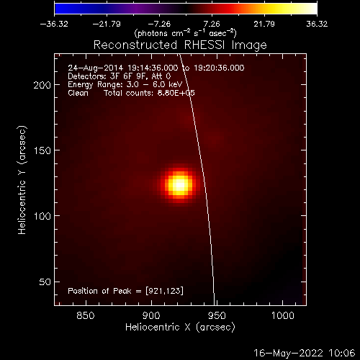Click the 50 tick label on Y axis

(45, 282)
